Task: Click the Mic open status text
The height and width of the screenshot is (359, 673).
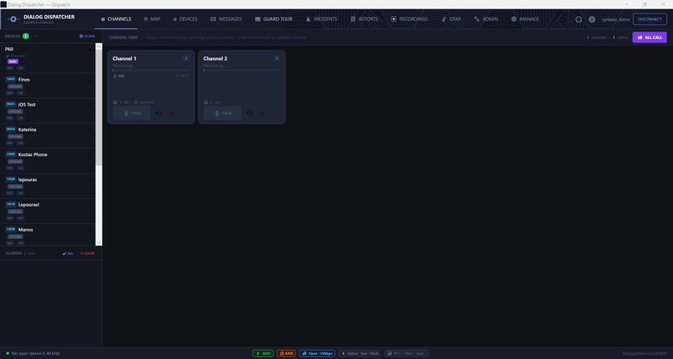Action: pos(35,354)
